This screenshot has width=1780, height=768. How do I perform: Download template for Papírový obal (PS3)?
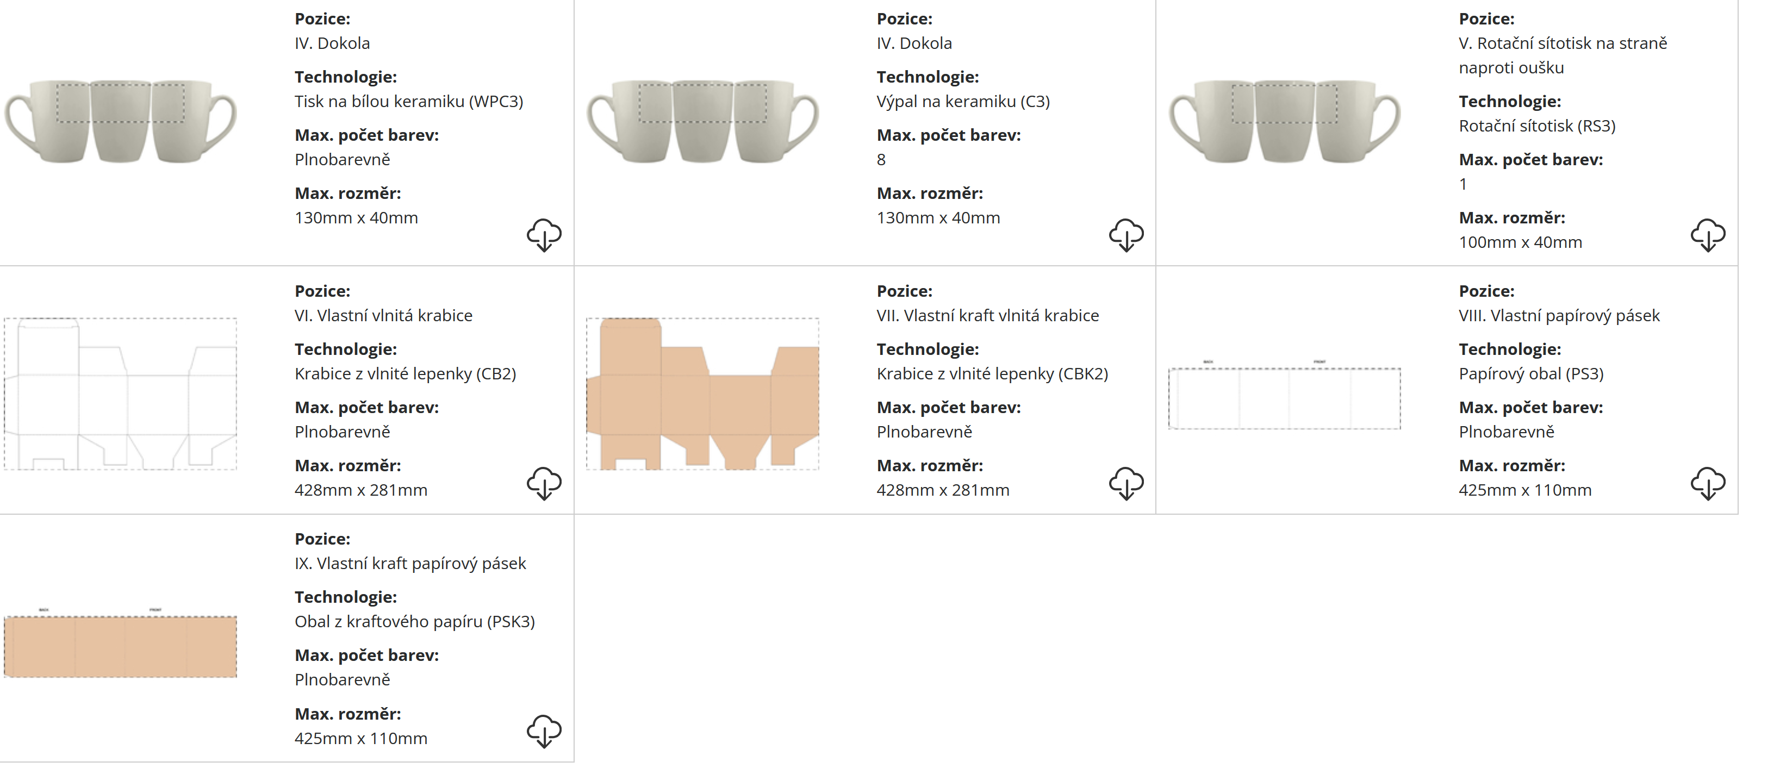(x=1708, y=483)
